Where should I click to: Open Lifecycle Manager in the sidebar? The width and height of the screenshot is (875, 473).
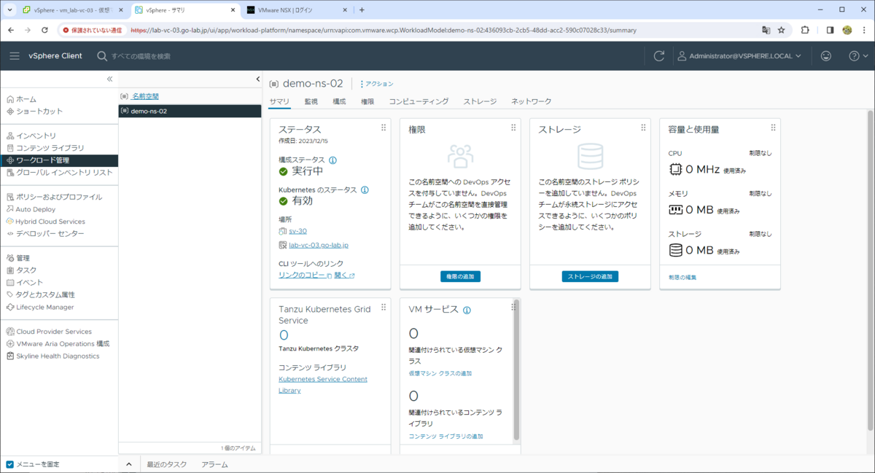pos(45,307)
